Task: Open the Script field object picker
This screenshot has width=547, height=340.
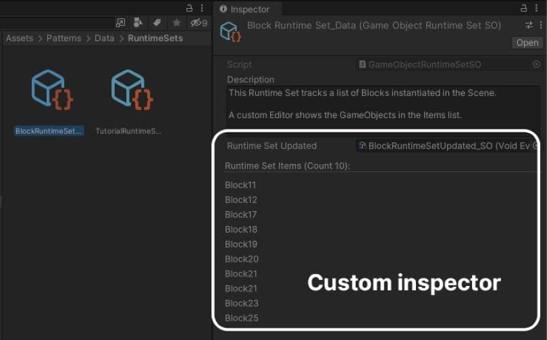Action: click(x=537, y=65)
